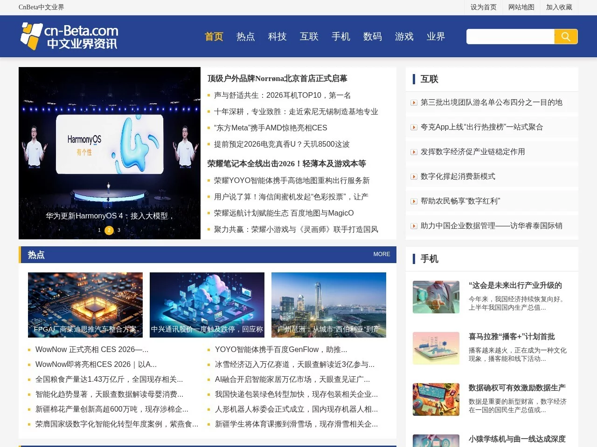Click arrow icon beside 助力中国企业数据管理 headline
The width and height of the screenshot is (597, 447).
tap(414, 226)
